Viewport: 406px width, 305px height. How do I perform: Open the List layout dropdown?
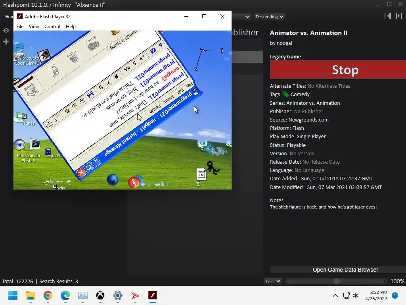click(273, 282)
